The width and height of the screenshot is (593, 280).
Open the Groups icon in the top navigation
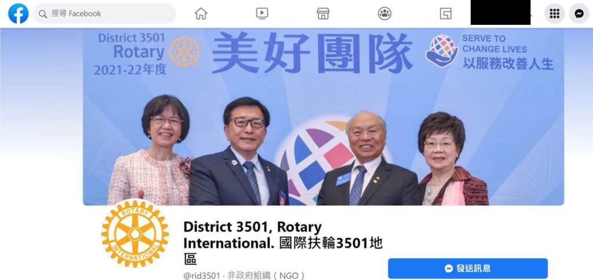pos(385,14)
